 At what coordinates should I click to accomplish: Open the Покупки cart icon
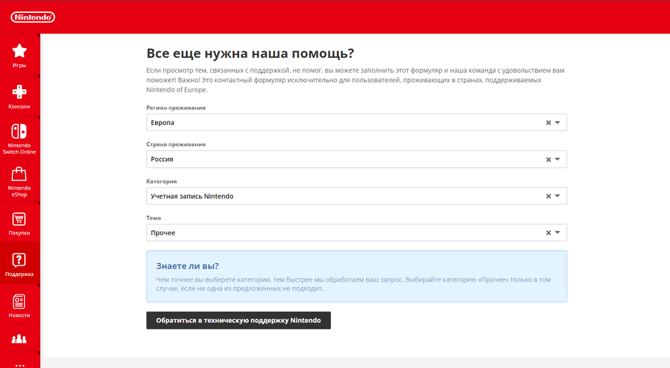point(19,219)
